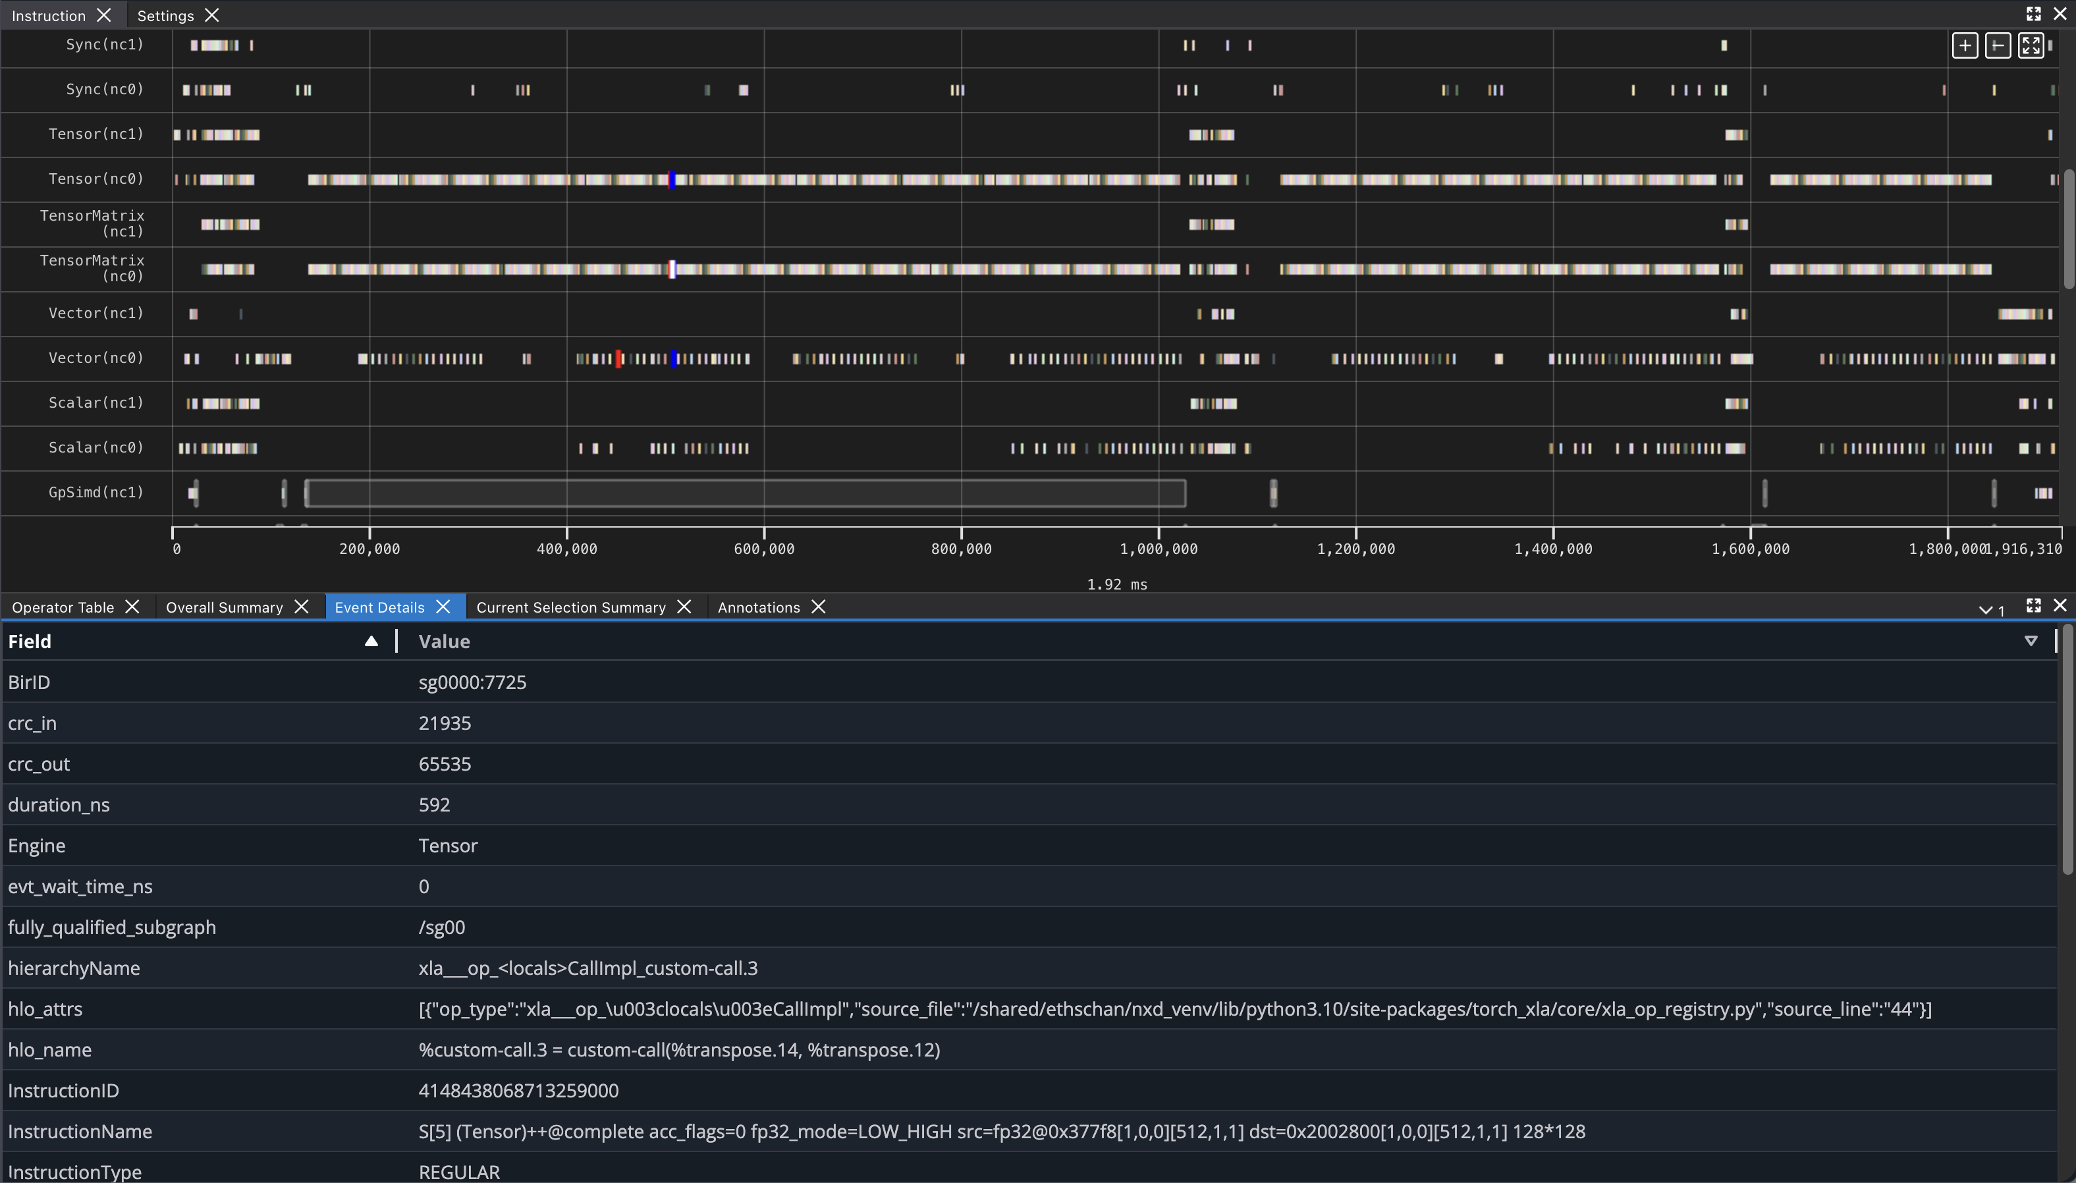Viewport: 2076px width, 1183px height.
Task: Click the horizontal fit-width timeline button
Action: pos(1997,45)
